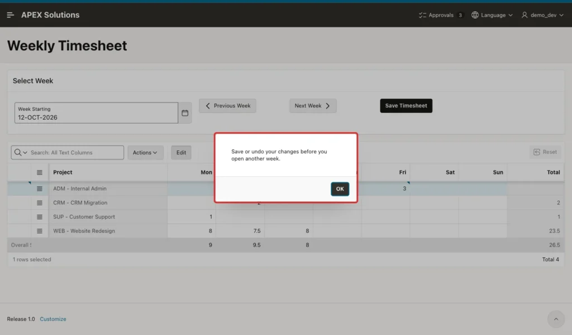
Task: Open the hamburger navigation menu
Action: (x=10, y=15)
